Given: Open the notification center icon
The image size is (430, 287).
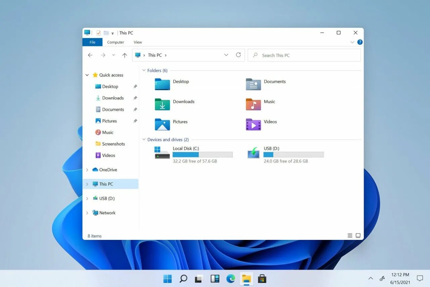Looking at the screenshot, I should click(x=420, y=278).
